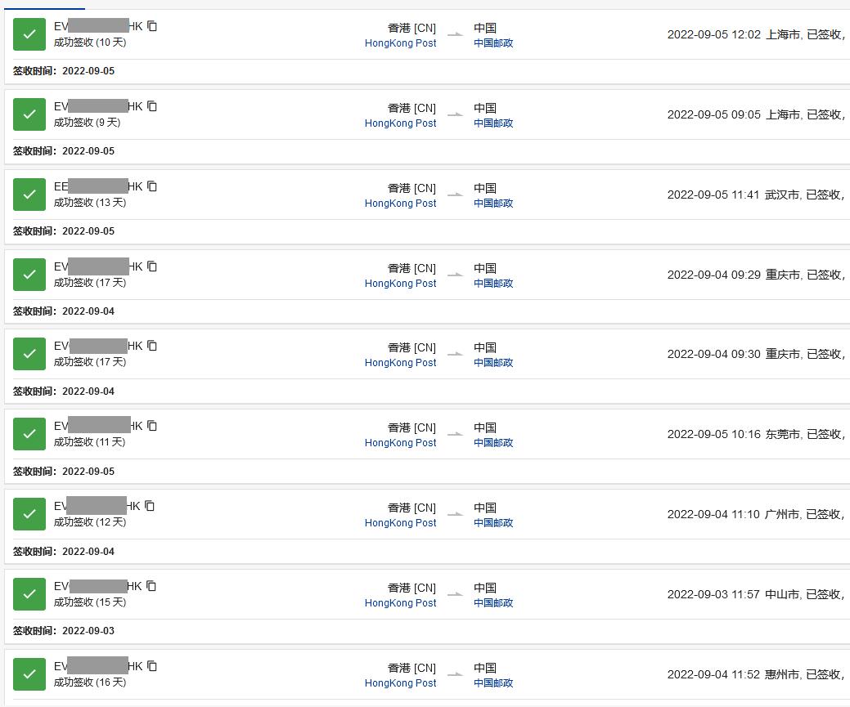Copy tracking number of Chongqing 09:30 shipment
The image size is (850, 707).
tap(152, 346)
